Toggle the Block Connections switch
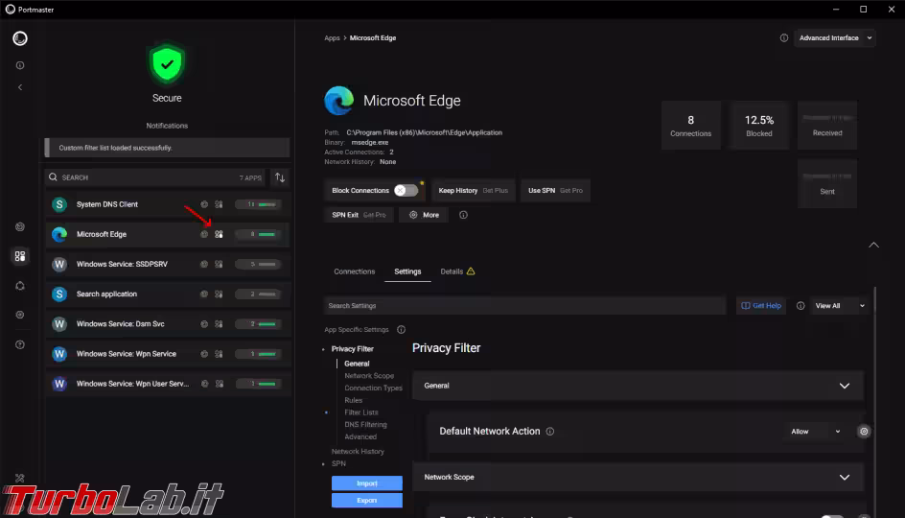 [x=406, y=191]
